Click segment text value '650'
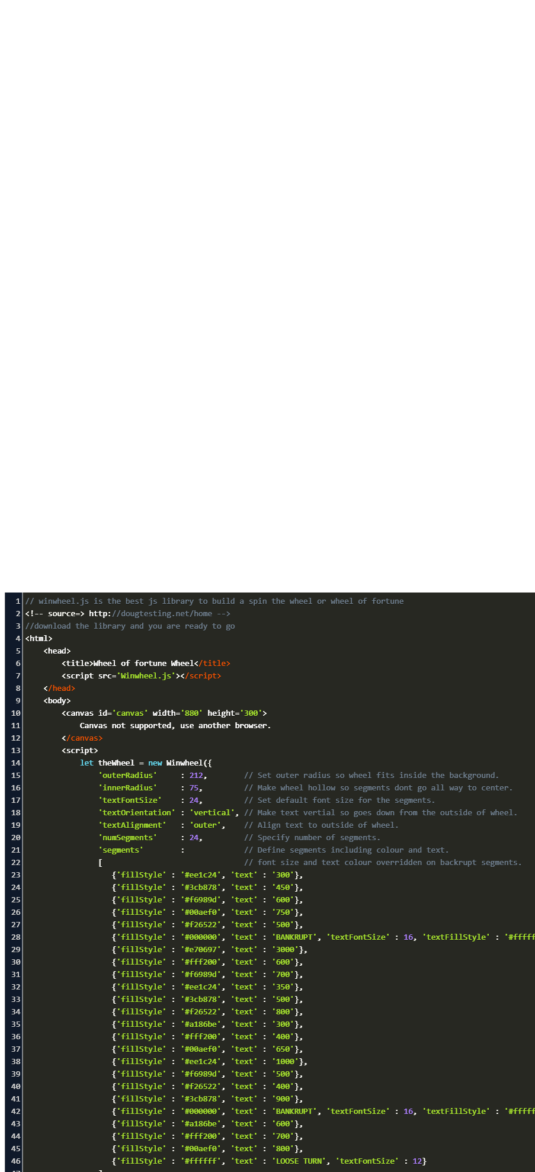 coord(283,1049)
